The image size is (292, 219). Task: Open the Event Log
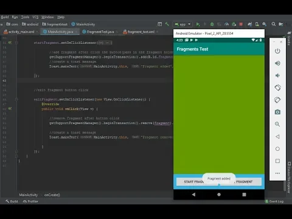click(274, 201)
